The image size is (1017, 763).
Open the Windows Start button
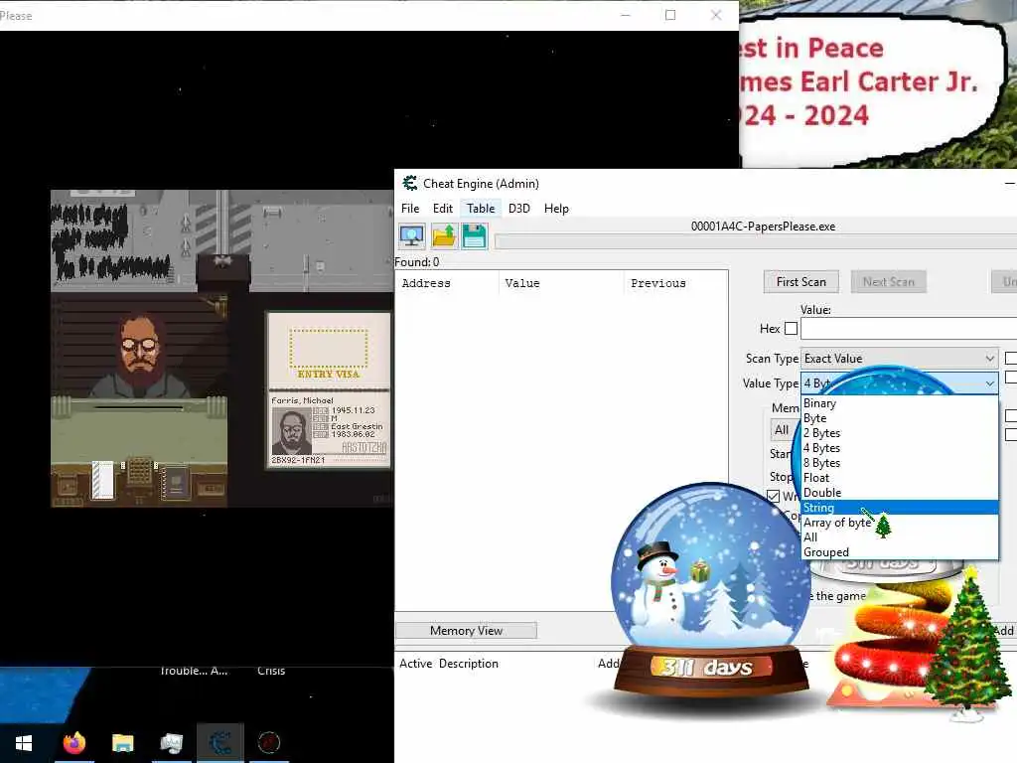(24, 743)
